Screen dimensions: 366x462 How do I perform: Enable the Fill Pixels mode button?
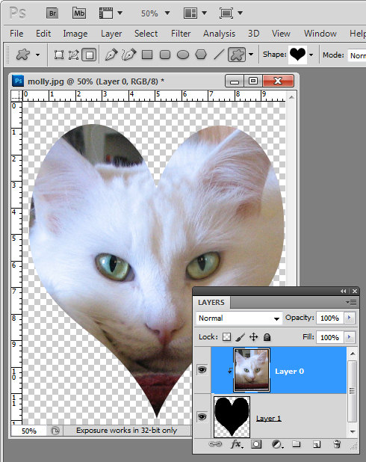[x=89, y=55]
